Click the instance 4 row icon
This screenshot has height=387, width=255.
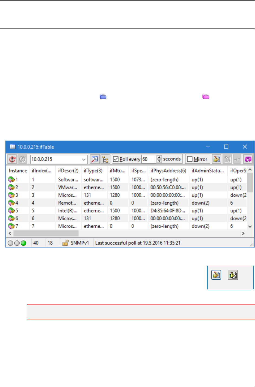pyautogui.click(x=11, y=203)
